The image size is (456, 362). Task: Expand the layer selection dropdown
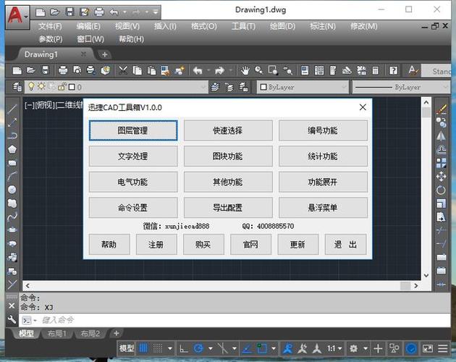point(203,87)
